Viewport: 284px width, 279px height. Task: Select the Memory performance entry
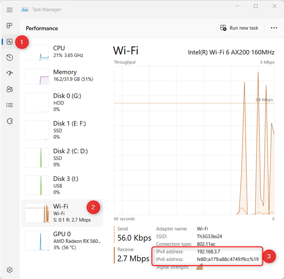coord(62,77)
